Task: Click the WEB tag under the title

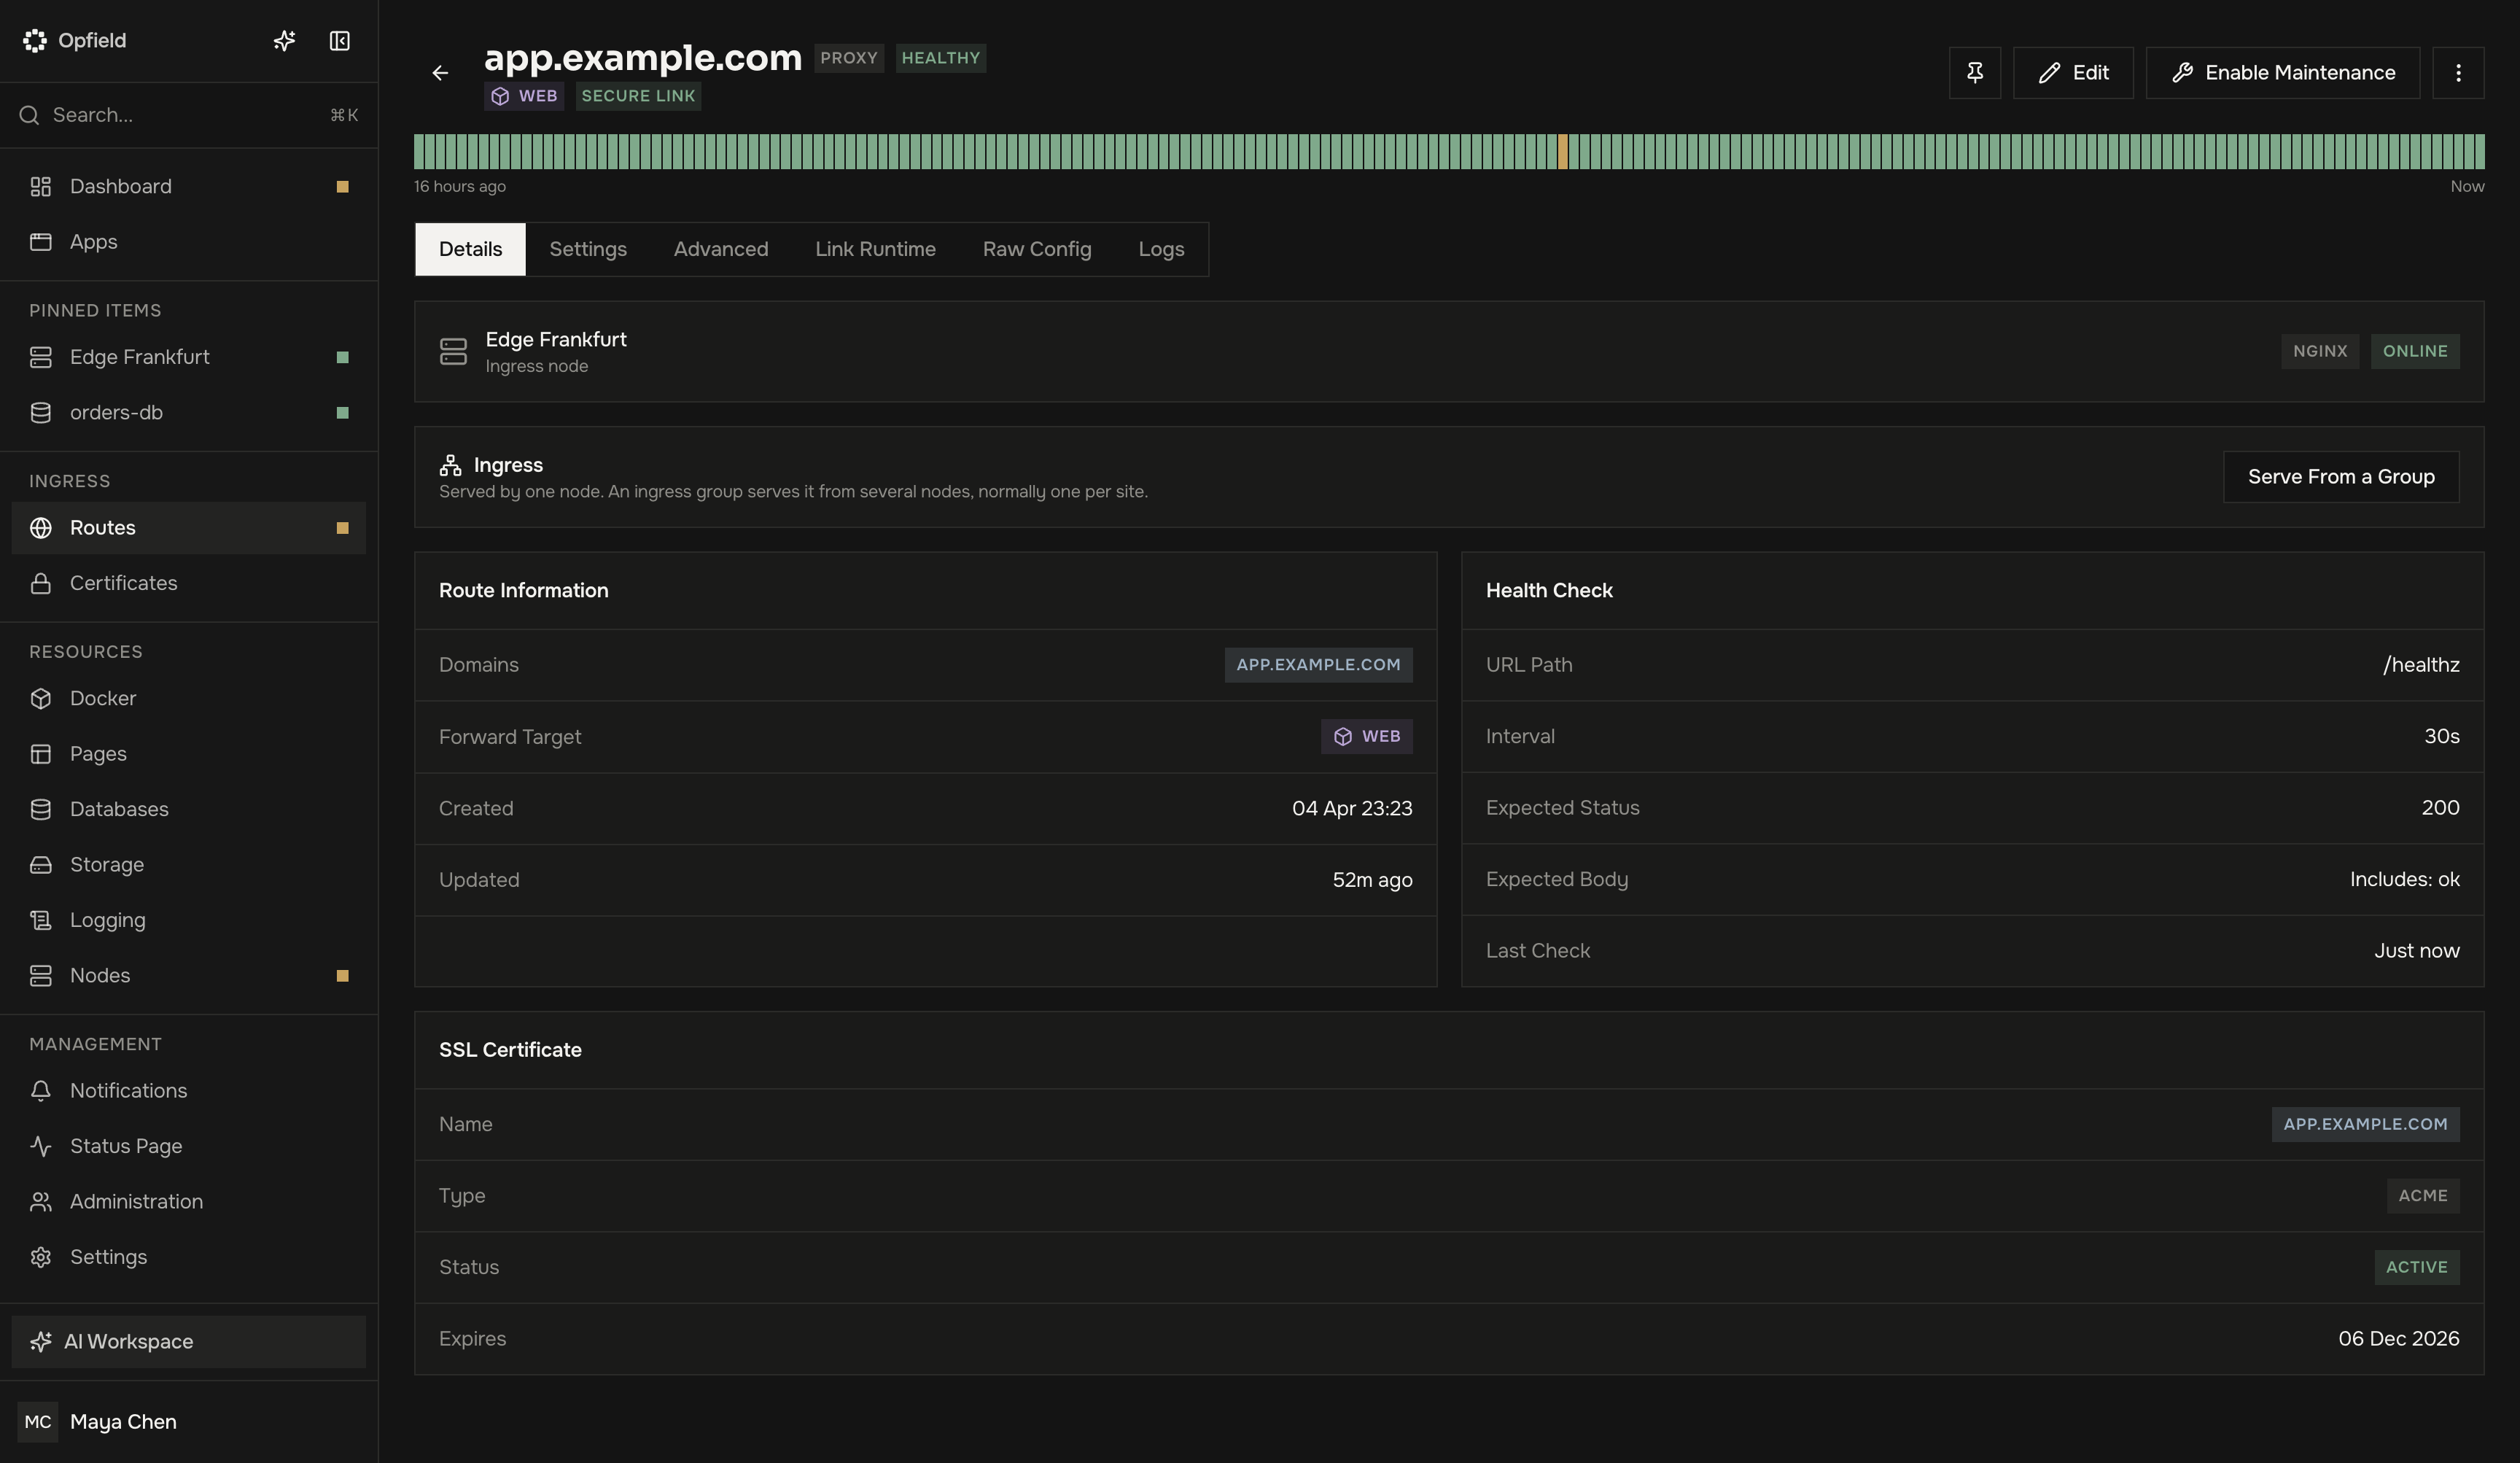Action: [x=524, y=96]
